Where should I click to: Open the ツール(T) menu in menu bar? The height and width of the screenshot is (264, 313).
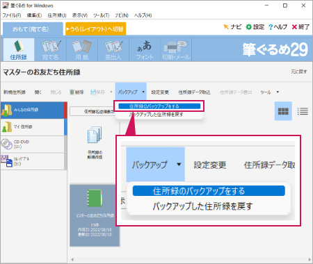[x=101, y=15]
